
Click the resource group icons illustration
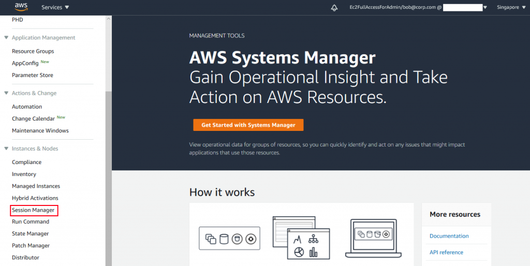[x=229, y=238]
